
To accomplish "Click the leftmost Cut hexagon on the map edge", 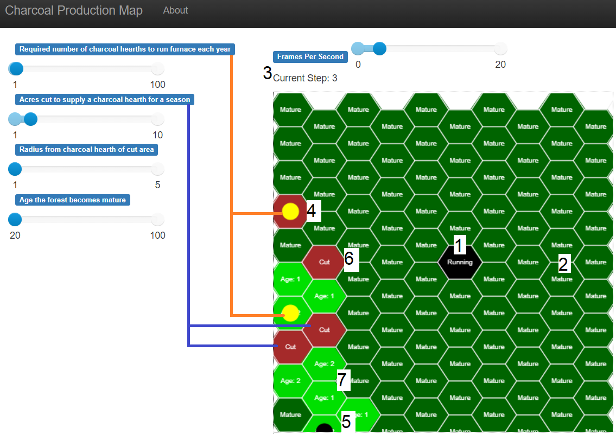I will [290, 347].
